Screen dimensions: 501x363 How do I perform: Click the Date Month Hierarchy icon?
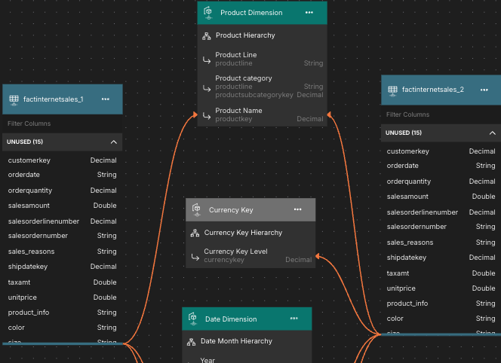191,342
